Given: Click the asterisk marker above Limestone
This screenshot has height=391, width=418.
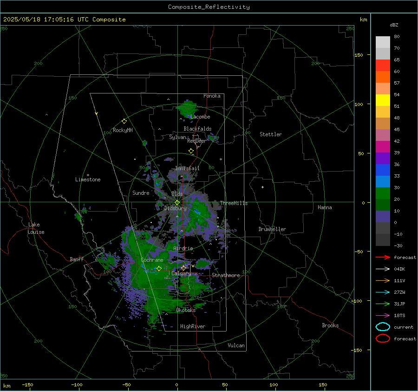Looking at the screenshot, I should (x=88, y=175).
